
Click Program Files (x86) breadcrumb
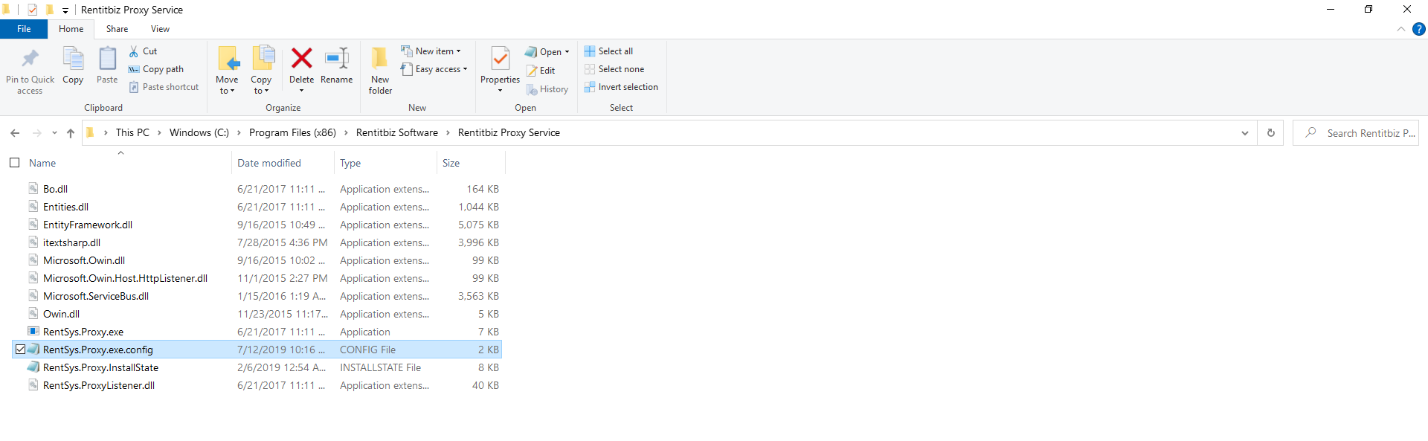coord(292,133)
